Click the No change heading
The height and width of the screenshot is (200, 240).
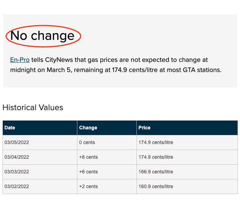(x=42, y=36)
